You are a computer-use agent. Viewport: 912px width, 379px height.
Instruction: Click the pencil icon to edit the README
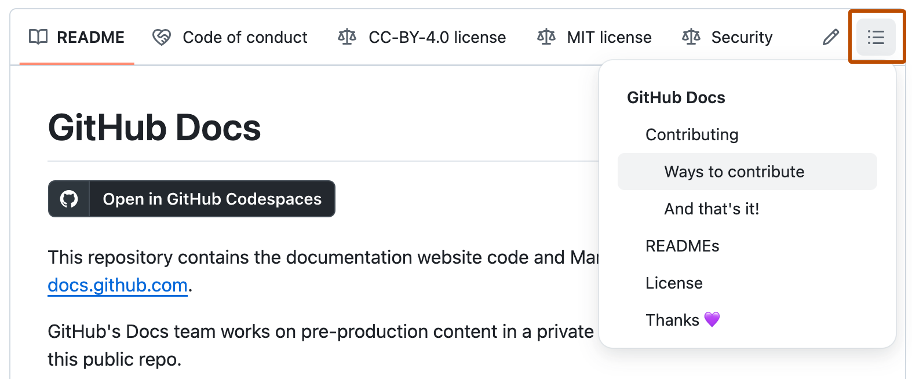click(831, 37)
